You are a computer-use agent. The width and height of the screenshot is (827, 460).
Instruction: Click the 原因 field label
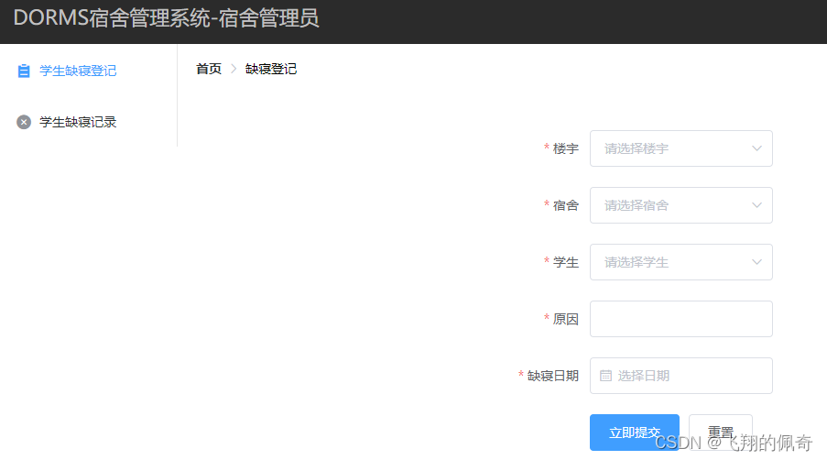pyautogui.click(x=565, y=319)
